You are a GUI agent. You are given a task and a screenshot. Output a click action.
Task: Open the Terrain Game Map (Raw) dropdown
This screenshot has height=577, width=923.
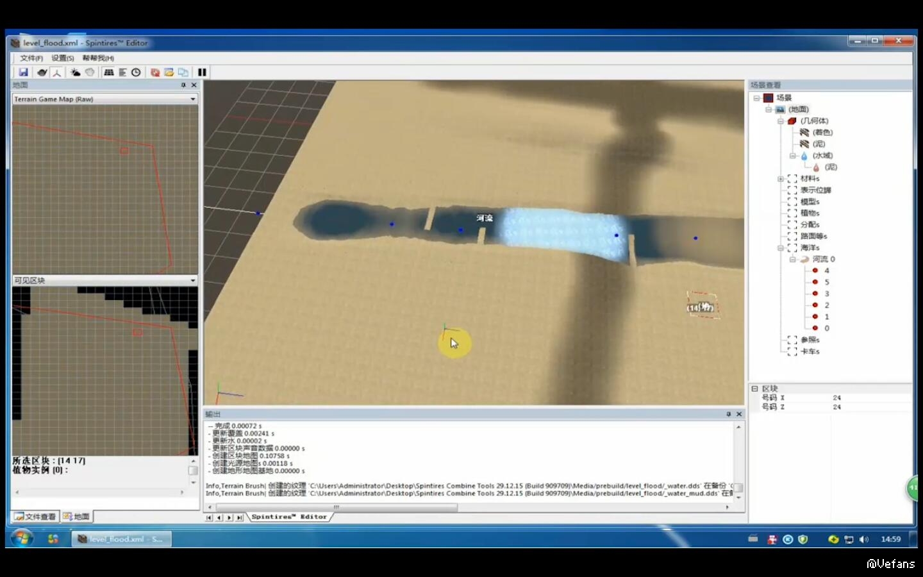(192, 99)
